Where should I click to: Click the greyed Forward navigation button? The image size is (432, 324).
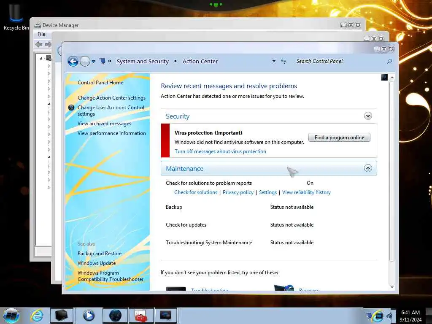point(85,61)
